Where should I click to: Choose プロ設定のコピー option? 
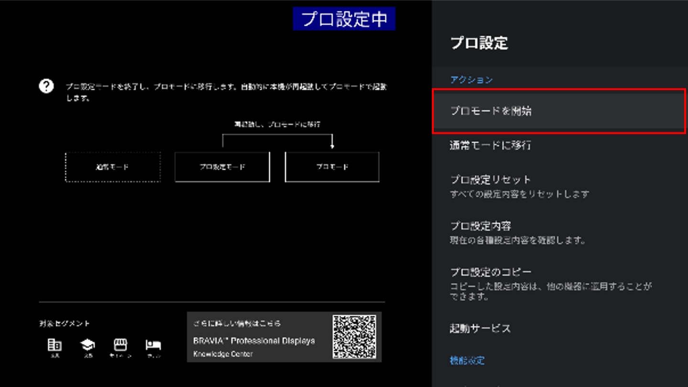coord(491,272)
